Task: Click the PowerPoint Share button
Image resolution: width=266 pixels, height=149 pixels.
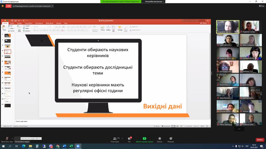Action: tap(204, 23)
